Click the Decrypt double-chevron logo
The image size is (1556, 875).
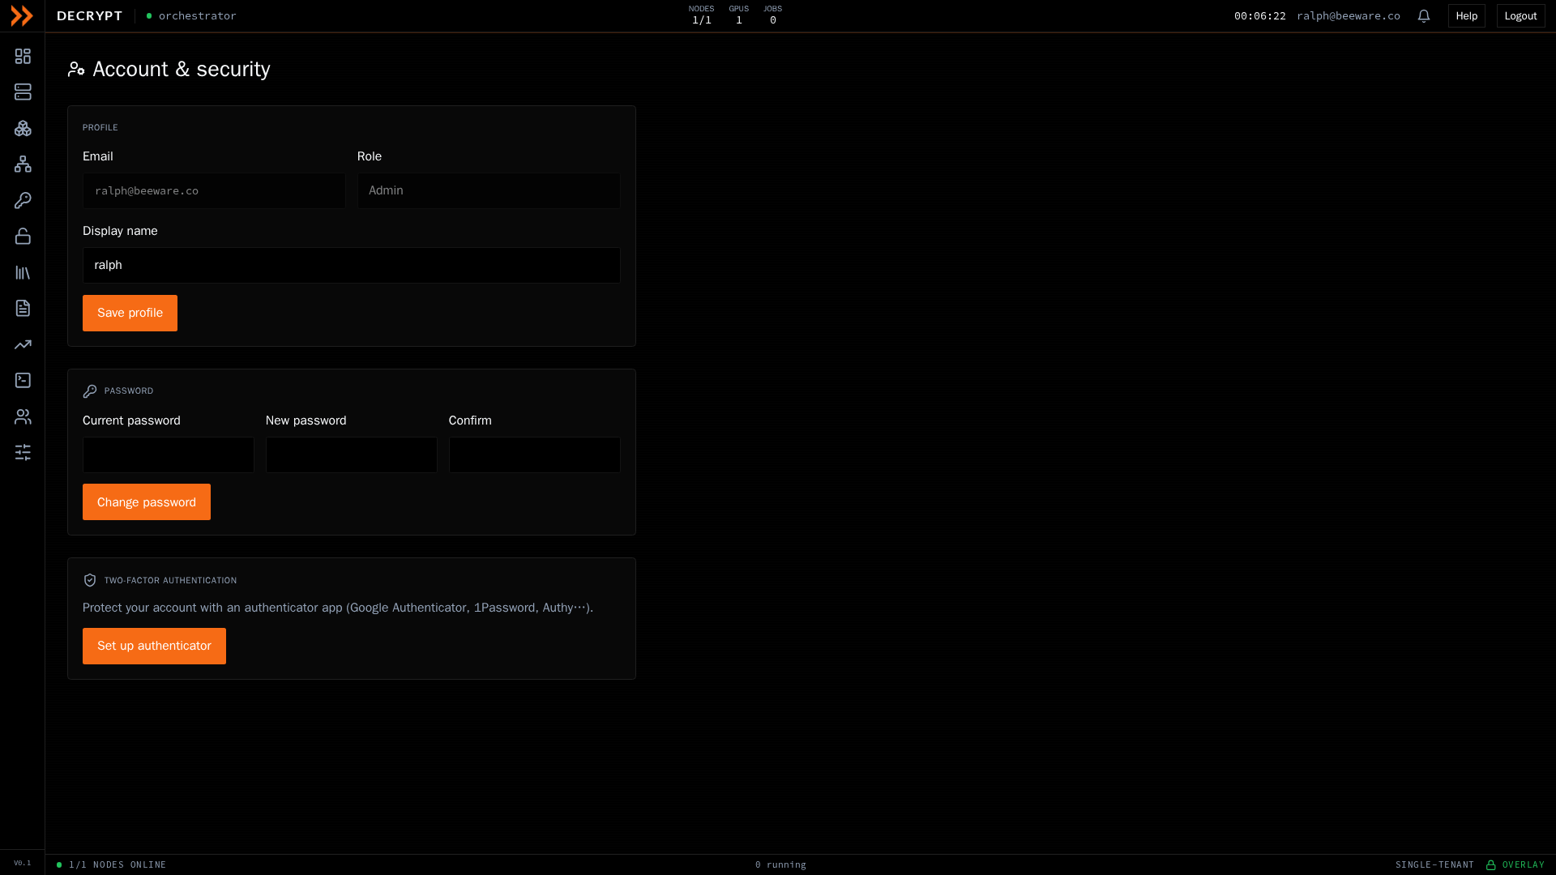click(22, 15)
